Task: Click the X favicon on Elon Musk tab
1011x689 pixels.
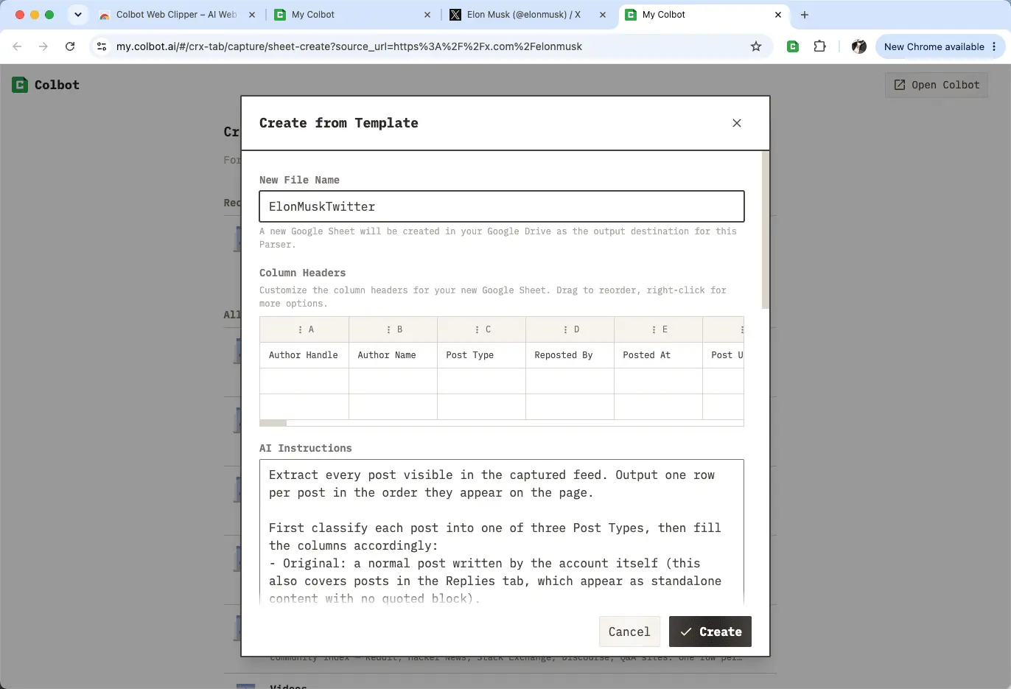Action: click(455, 15)
